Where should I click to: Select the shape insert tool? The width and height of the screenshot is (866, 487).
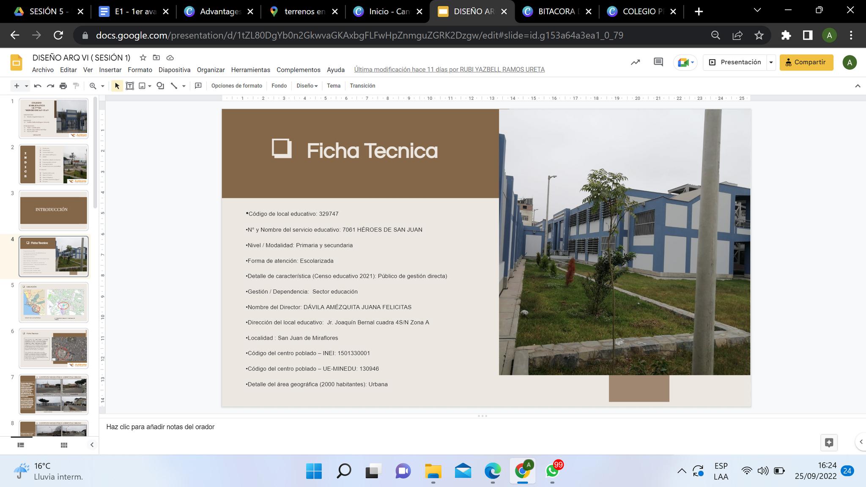(160, 86)
